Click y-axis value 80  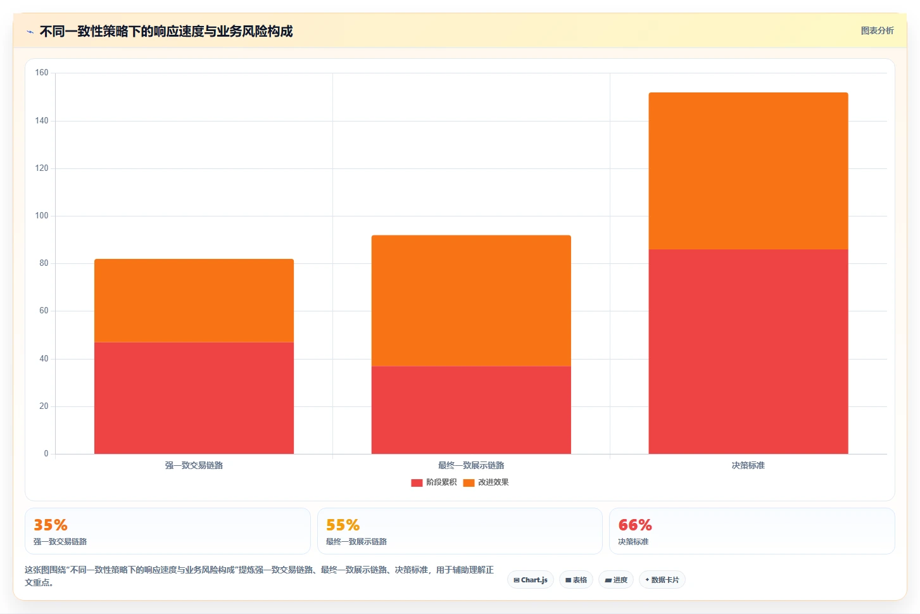click(44, 263)
